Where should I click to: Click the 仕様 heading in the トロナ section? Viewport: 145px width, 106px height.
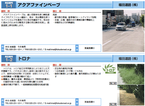pyautogui.click(x=57, y=65)
